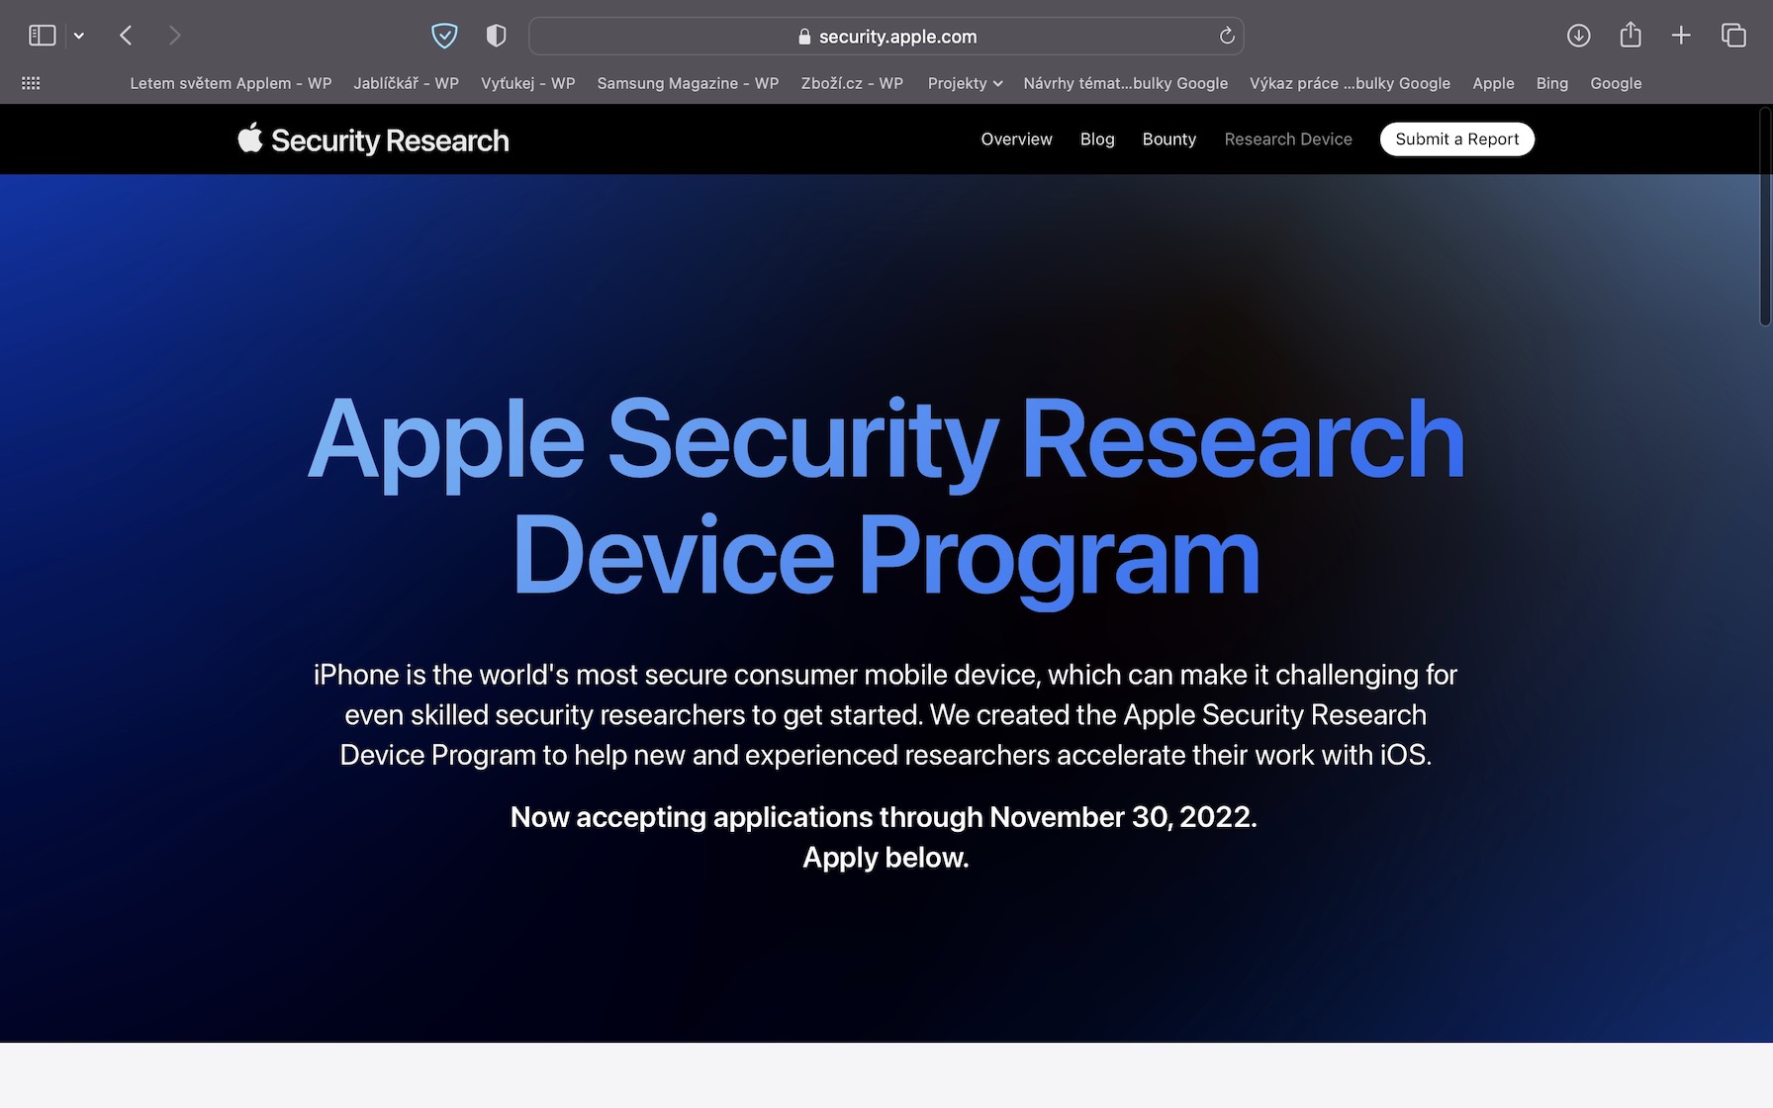Screen dimensions: 1773x1108
Task: Open a new tab with the plus icon
Action: (1681, 36)
